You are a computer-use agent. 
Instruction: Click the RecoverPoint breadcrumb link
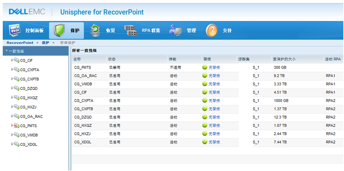click(20, 43)
